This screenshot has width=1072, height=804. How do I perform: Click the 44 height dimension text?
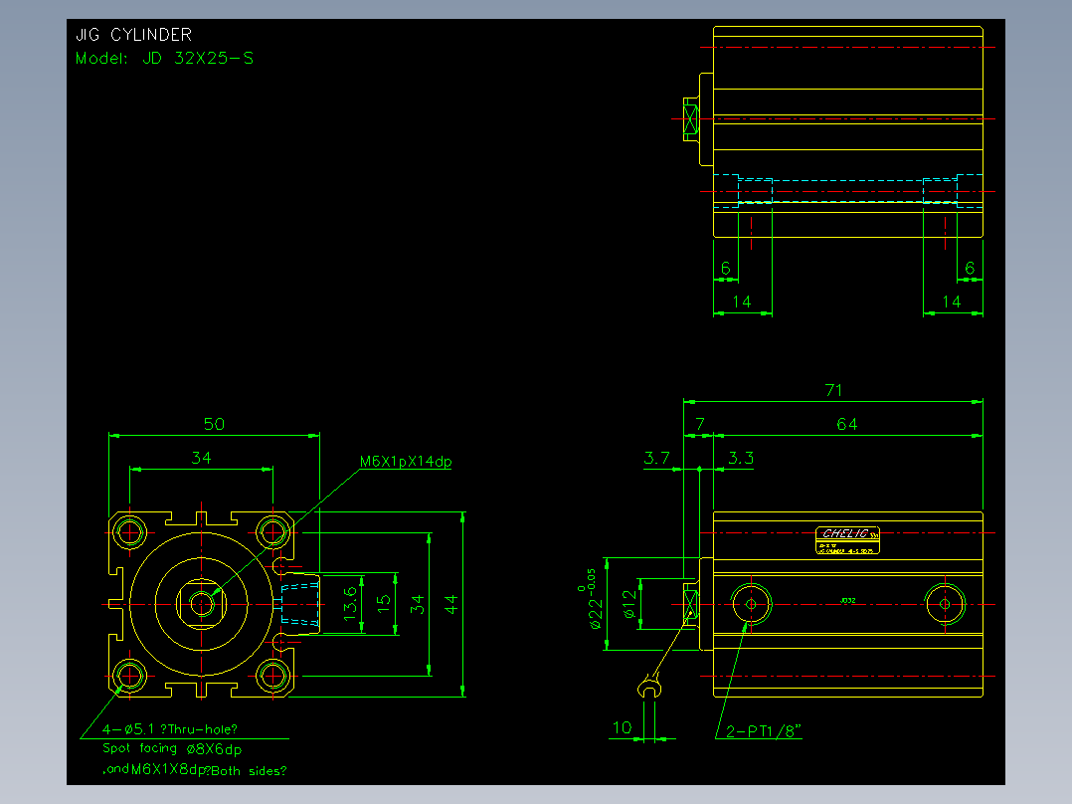[x=451, y=604]
